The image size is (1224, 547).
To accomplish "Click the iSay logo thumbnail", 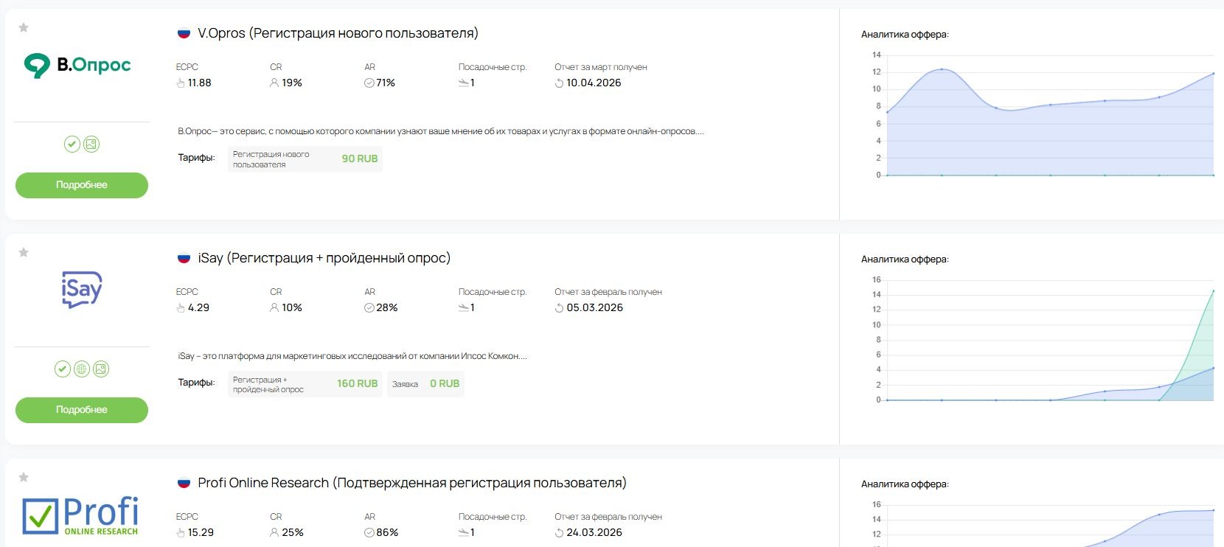I will [x=82, y=290].
